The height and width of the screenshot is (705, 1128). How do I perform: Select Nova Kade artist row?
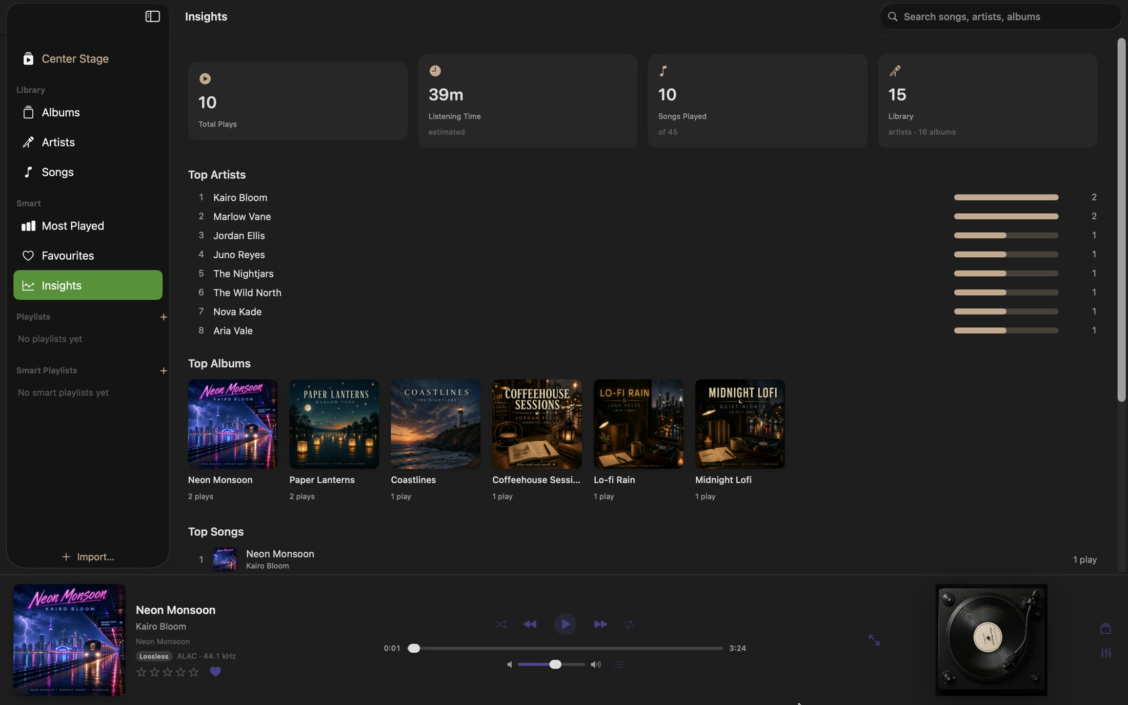(x=642, y=312)
